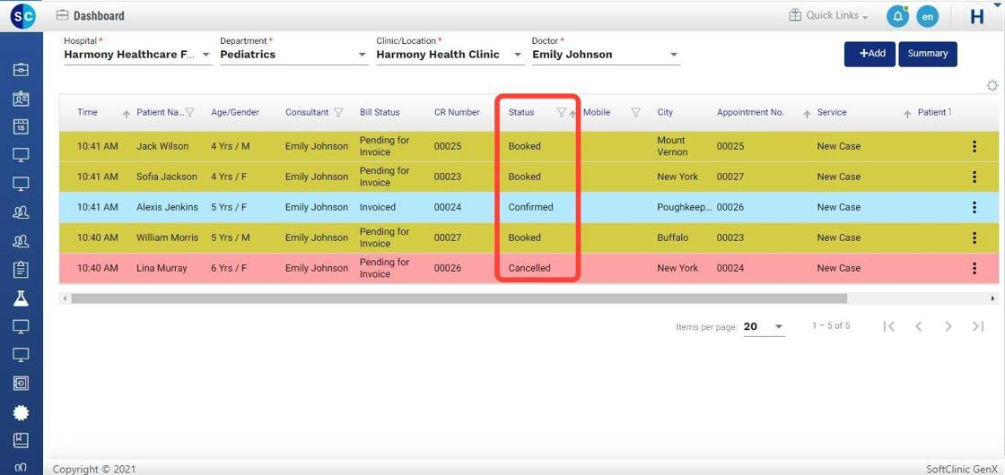
Task: Click the scrollbar left arrow
Action: point(64,298)
